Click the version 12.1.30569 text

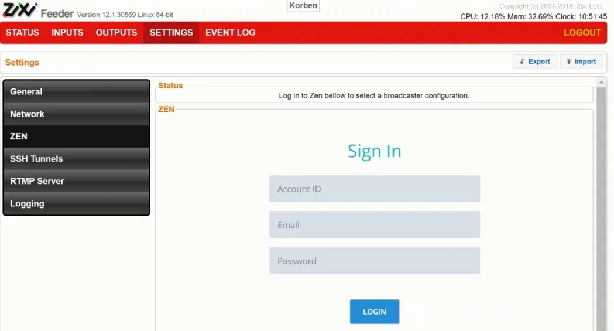click(125, 15)
